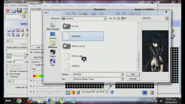
Task: Go back using the arrow in Abrir dialog
Action: pyautogui.click(x=111, y=18)
